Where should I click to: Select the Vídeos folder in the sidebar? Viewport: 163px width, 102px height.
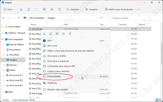click(12, 70)
